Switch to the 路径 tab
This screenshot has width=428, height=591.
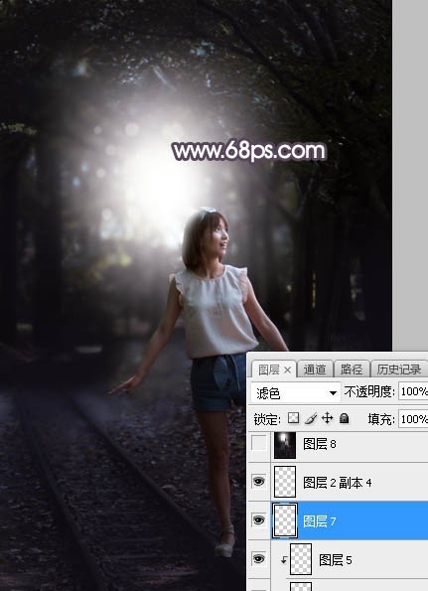351,369
